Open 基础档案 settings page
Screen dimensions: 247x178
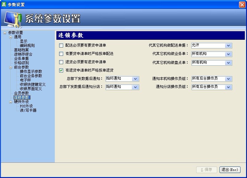(22, 50)
